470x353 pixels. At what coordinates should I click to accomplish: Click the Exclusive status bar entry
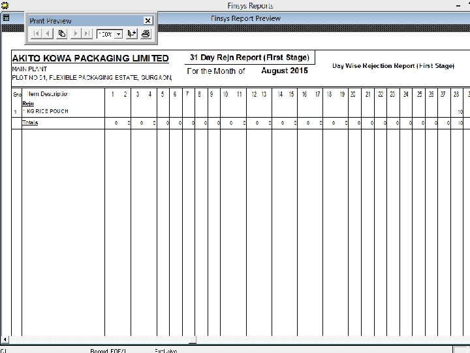[166, 350]
